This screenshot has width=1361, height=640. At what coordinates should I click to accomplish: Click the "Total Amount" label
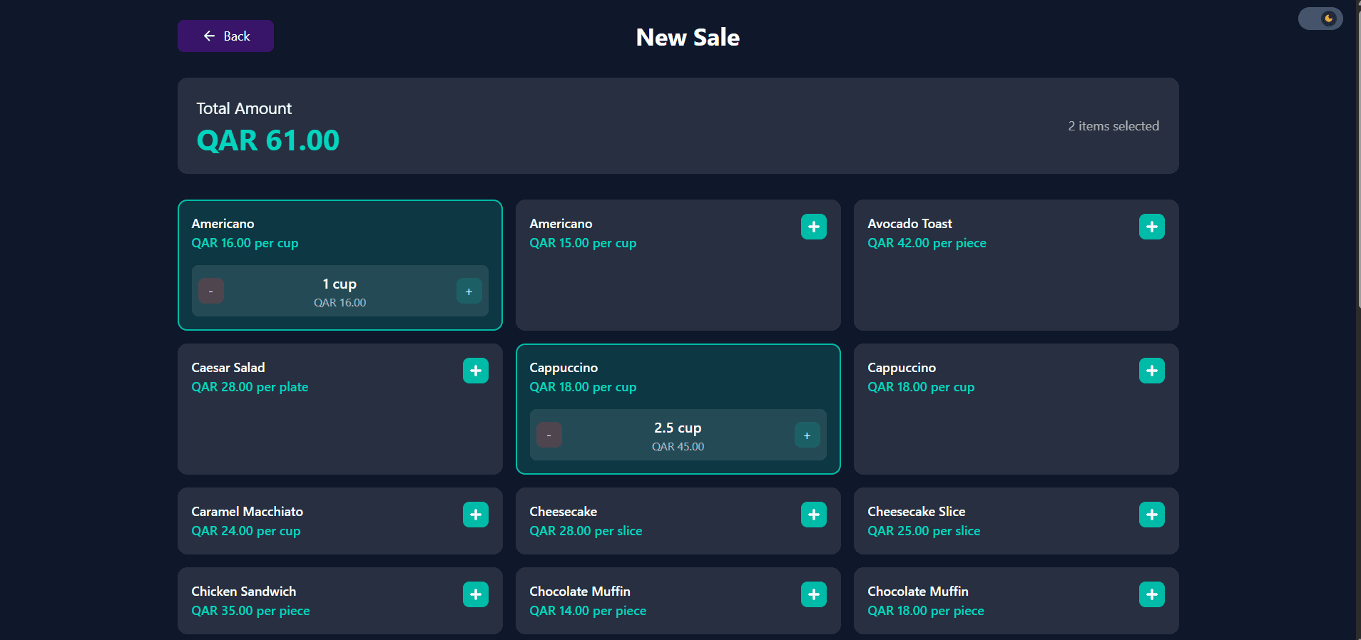point(244,108)
